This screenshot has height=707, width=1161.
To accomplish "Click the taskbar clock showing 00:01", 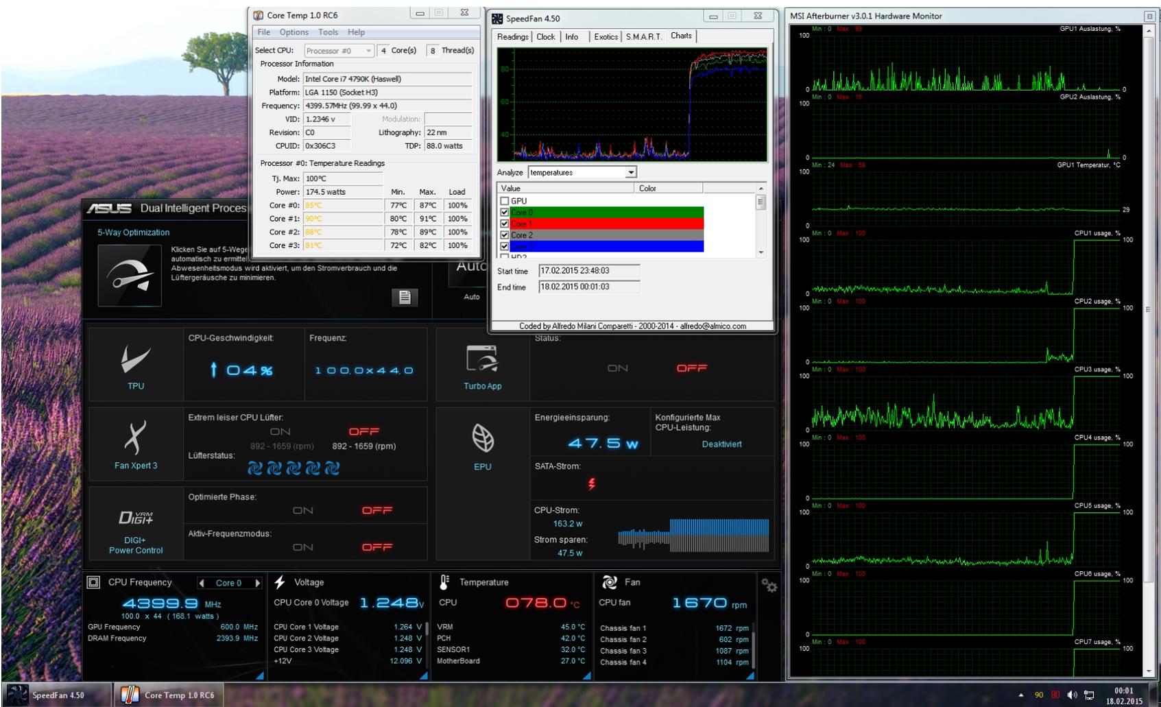I will point(1124,695).
